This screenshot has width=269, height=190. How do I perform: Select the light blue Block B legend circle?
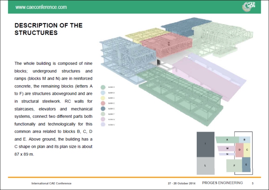[x=103, y=93]
